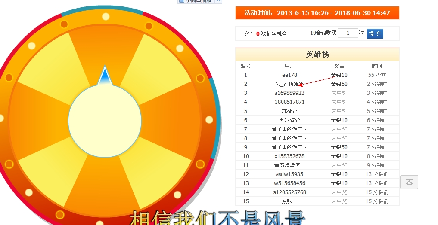The height and width of the screenshot is (225, 438).
Task: Click the 3 分钟前 time cell
Action: 377,93
